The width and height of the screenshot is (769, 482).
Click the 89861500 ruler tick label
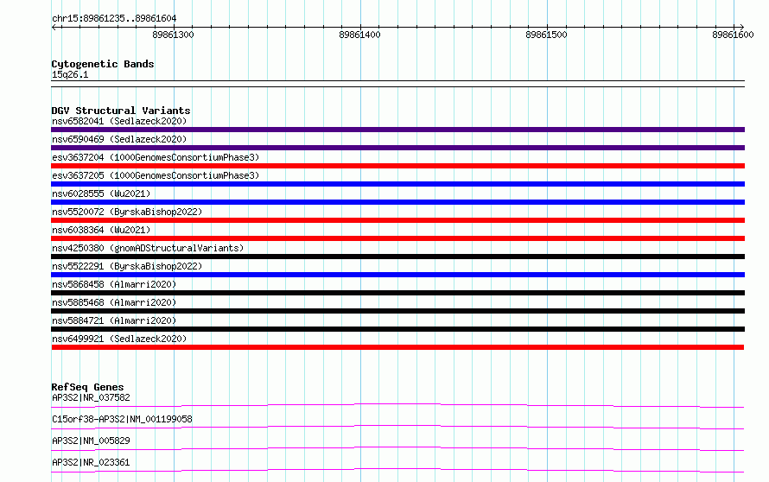coord(546,35)
